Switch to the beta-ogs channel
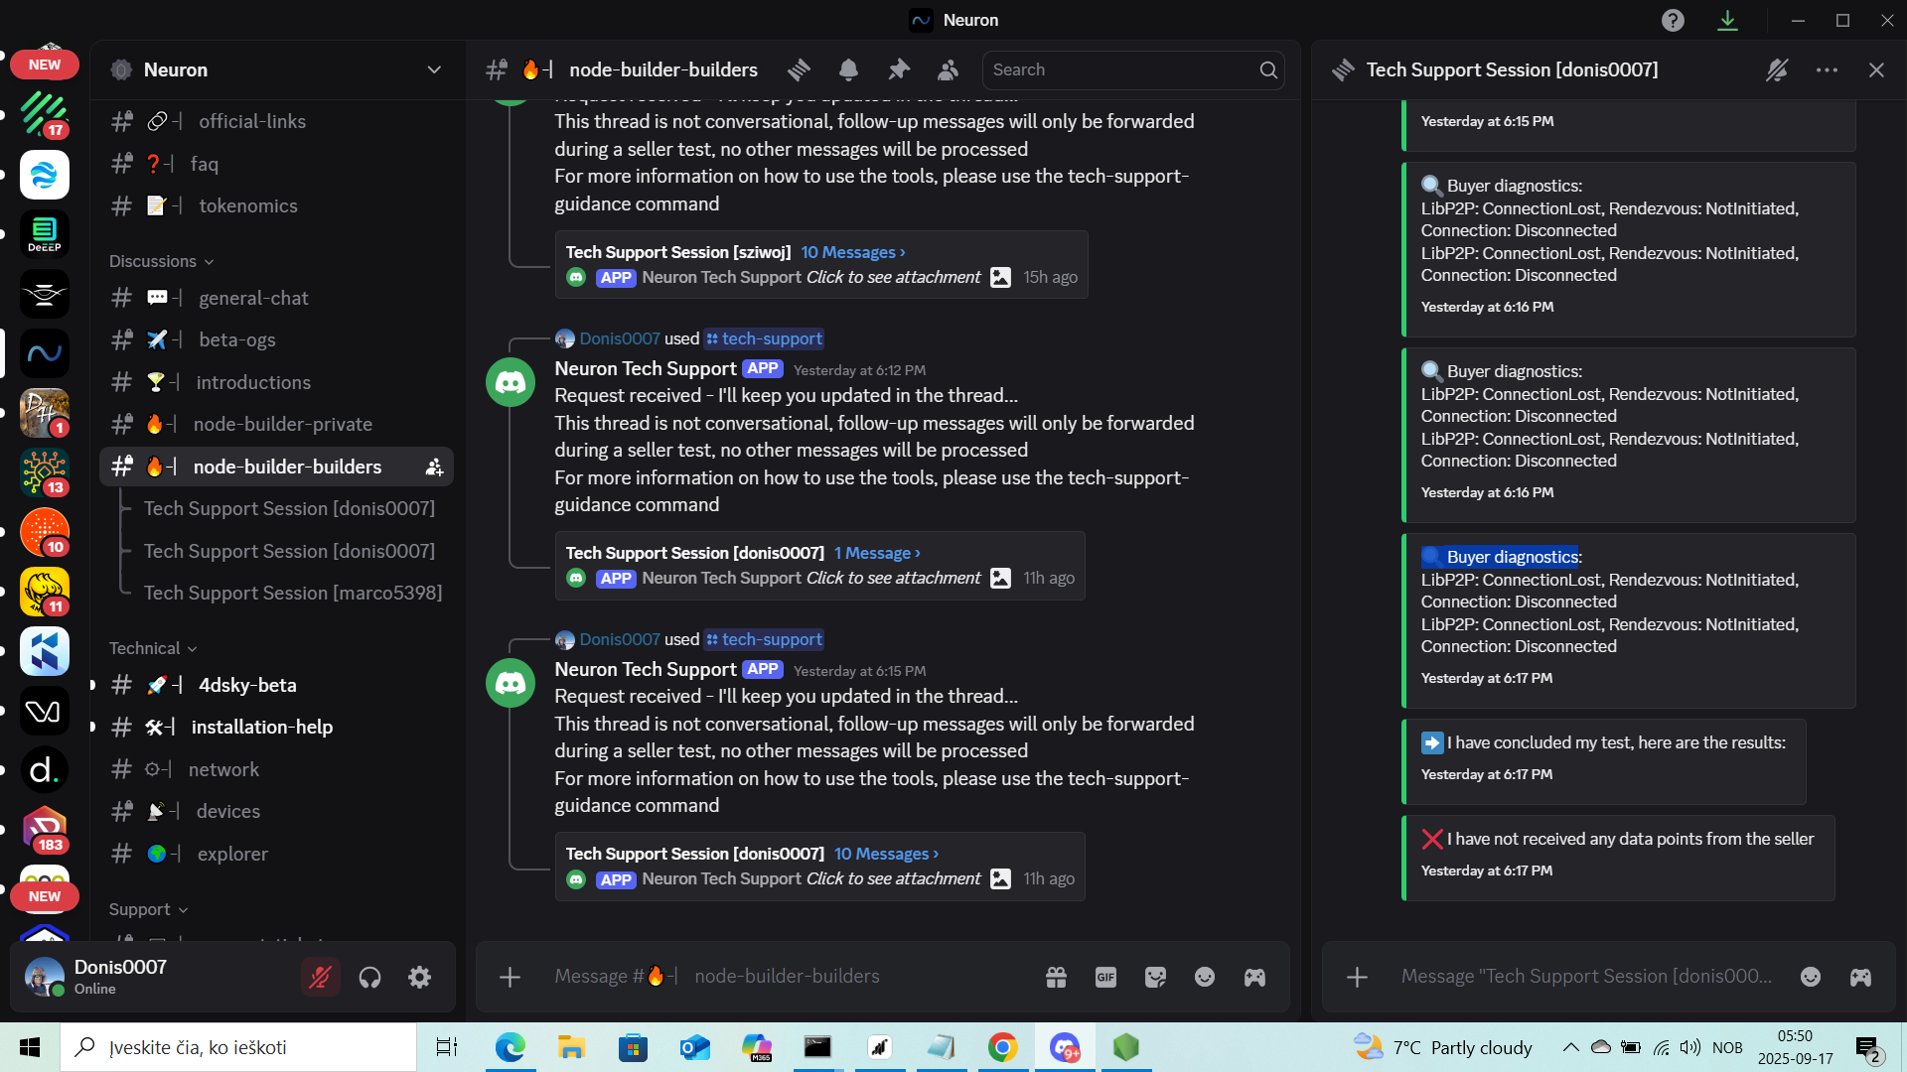Image resolution: width=1907 pixels, height=1072 pixels. tap(276, 339)
